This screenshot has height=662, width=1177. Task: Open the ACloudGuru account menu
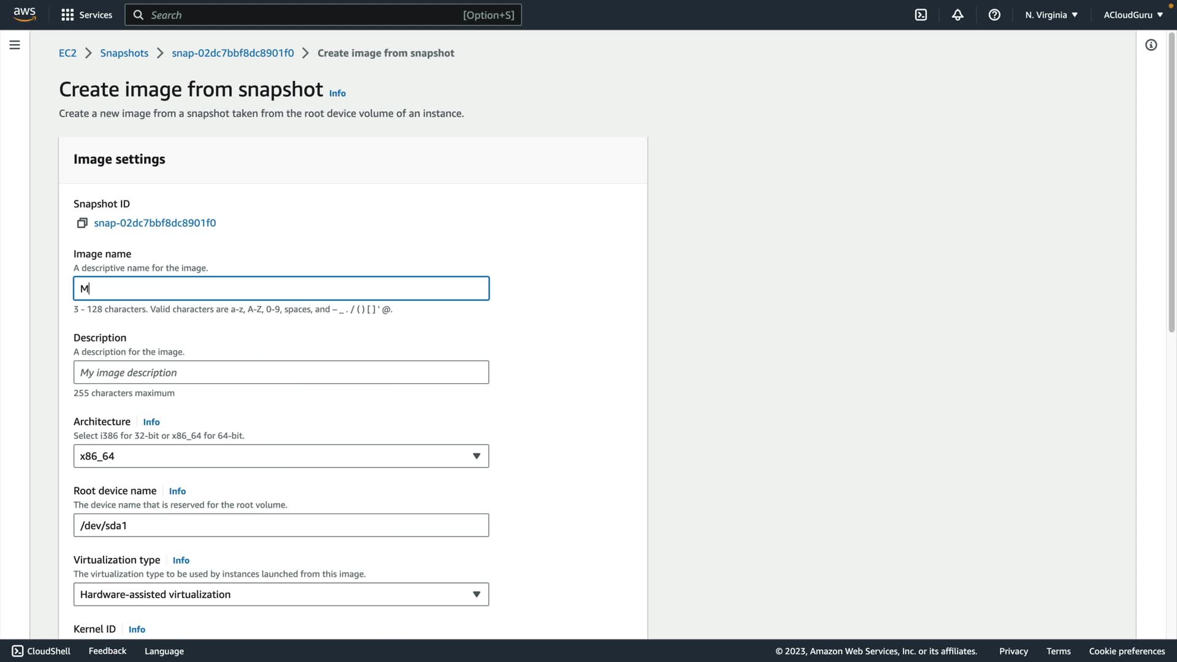click(x=1133, y=15)
